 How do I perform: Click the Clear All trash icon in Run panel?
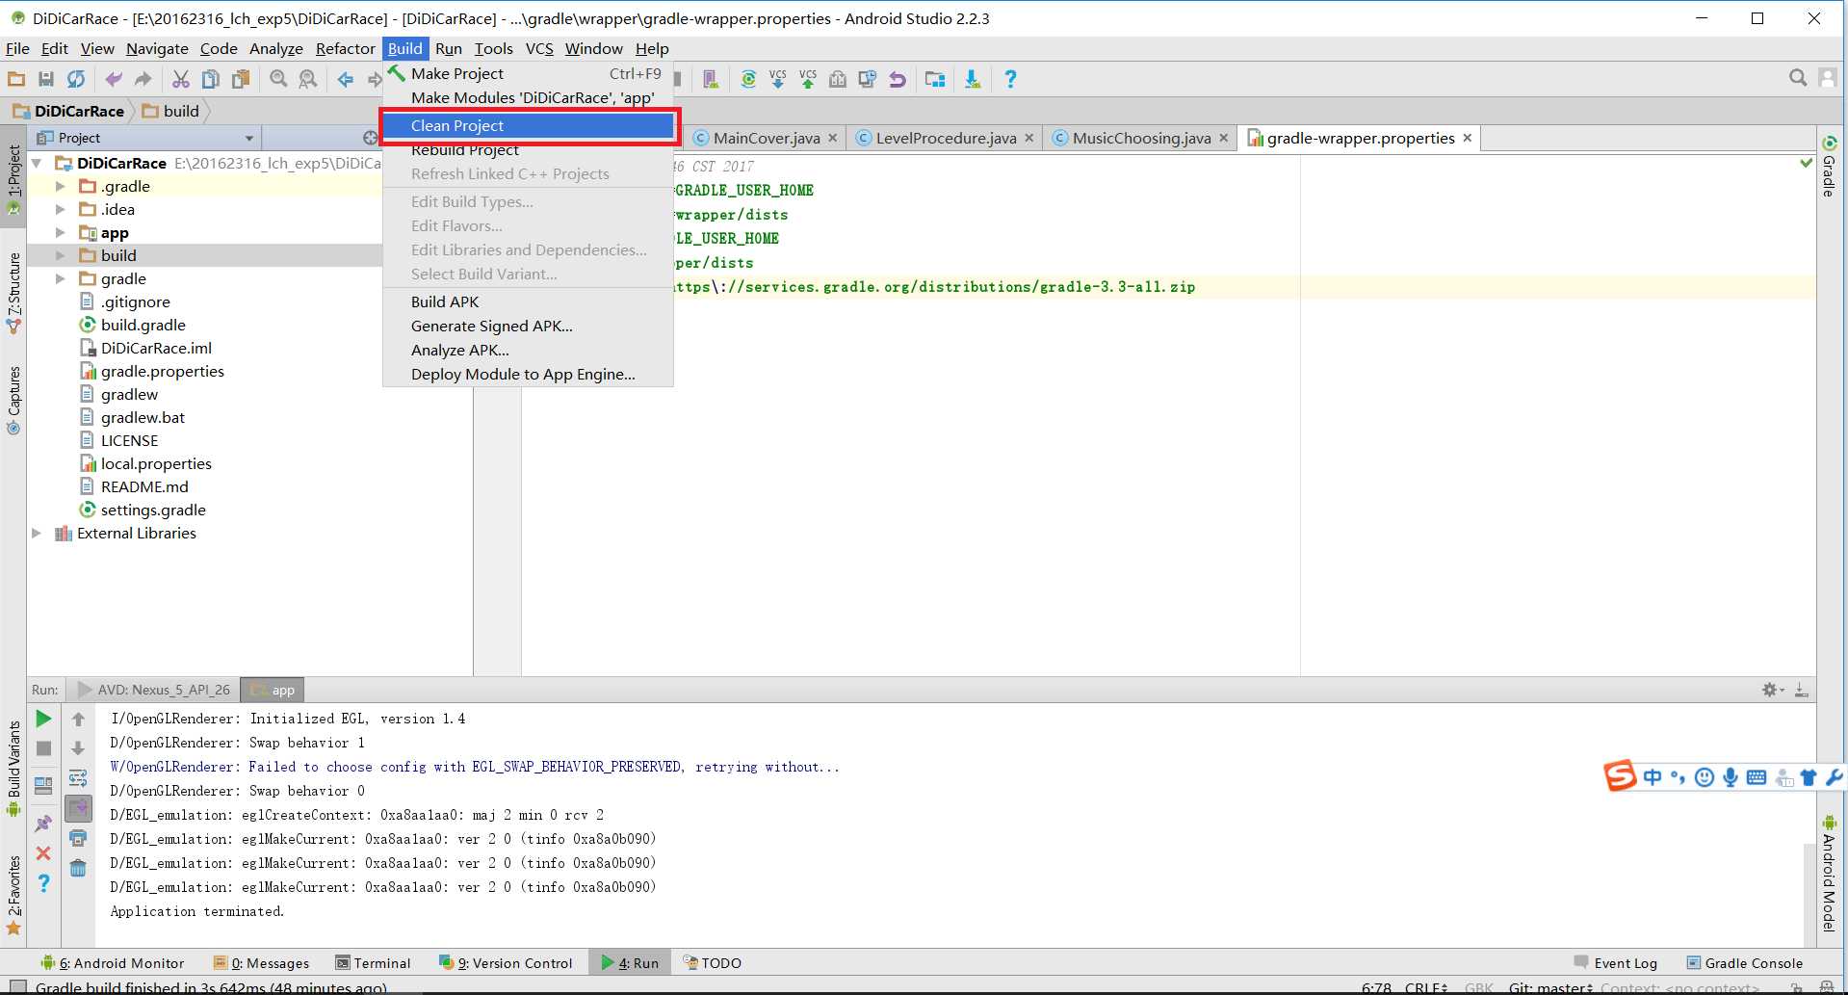click(x=78, y=868)
